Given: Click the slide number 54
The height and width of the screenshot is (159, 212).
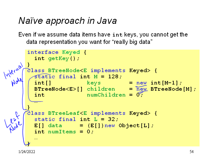Looking at the screenshot, I should click(191, 152).
